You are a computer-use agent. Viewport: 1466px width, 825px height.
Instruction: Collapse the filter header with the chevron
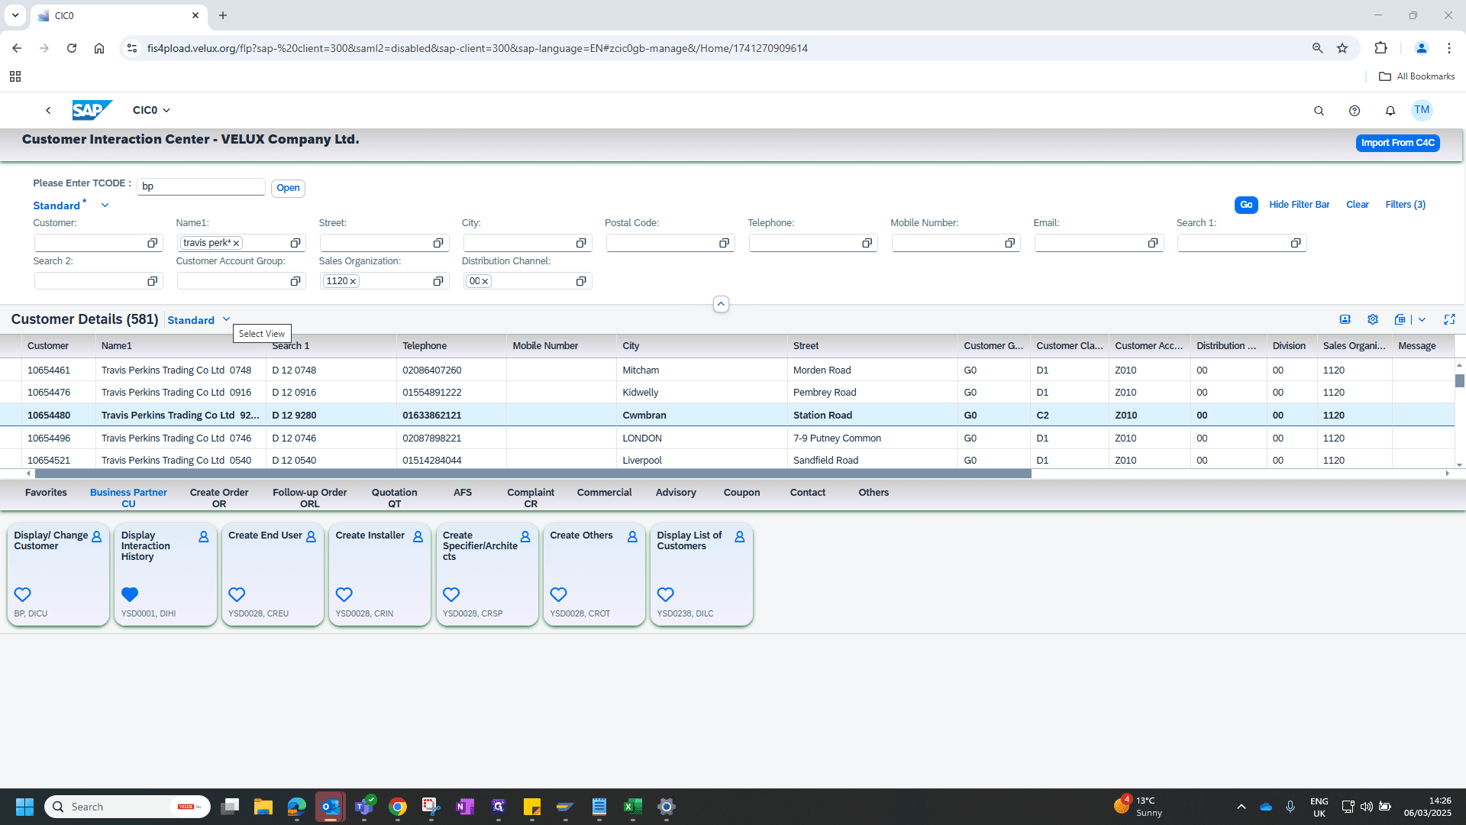(721, 304)
